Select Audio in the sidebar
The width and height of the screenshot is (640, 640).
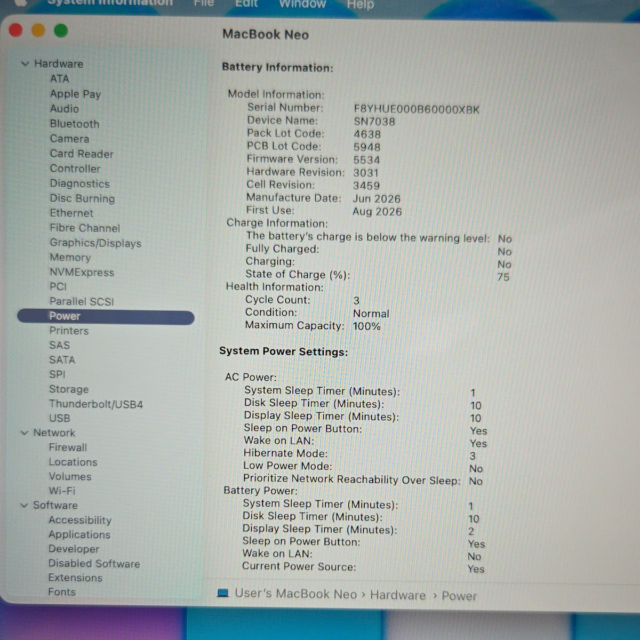(x=65, y=109)
